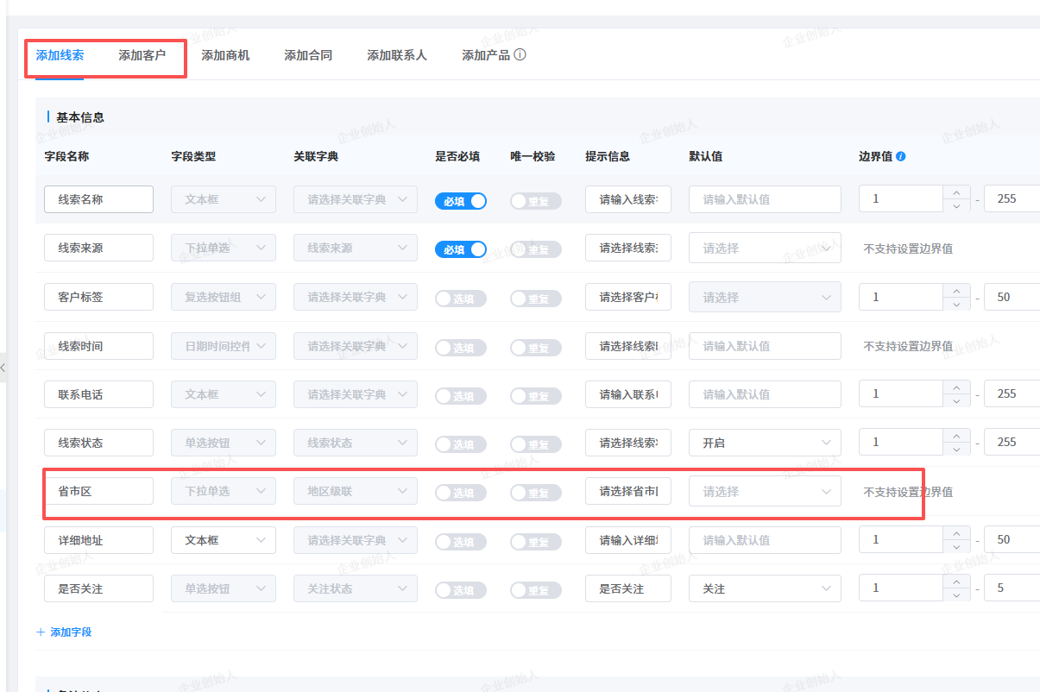Click the 边界值 column info icon
This screenshot has width=1040, height=692.
[x=901, y=157]
